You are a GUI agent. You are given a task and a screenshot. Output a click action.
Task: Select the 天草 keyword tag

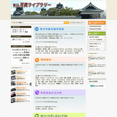17,50
